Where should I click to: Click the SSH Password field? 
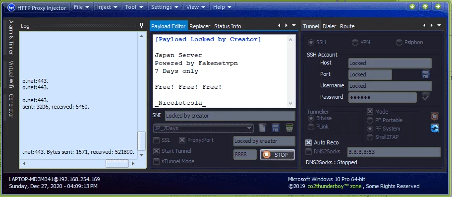pyautogui.click(x=382, y=97)
